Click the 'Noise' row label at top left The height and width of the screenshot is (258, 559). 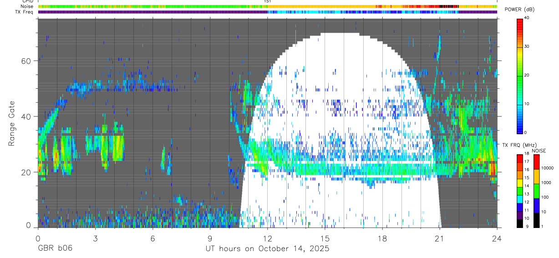[27, 6]
